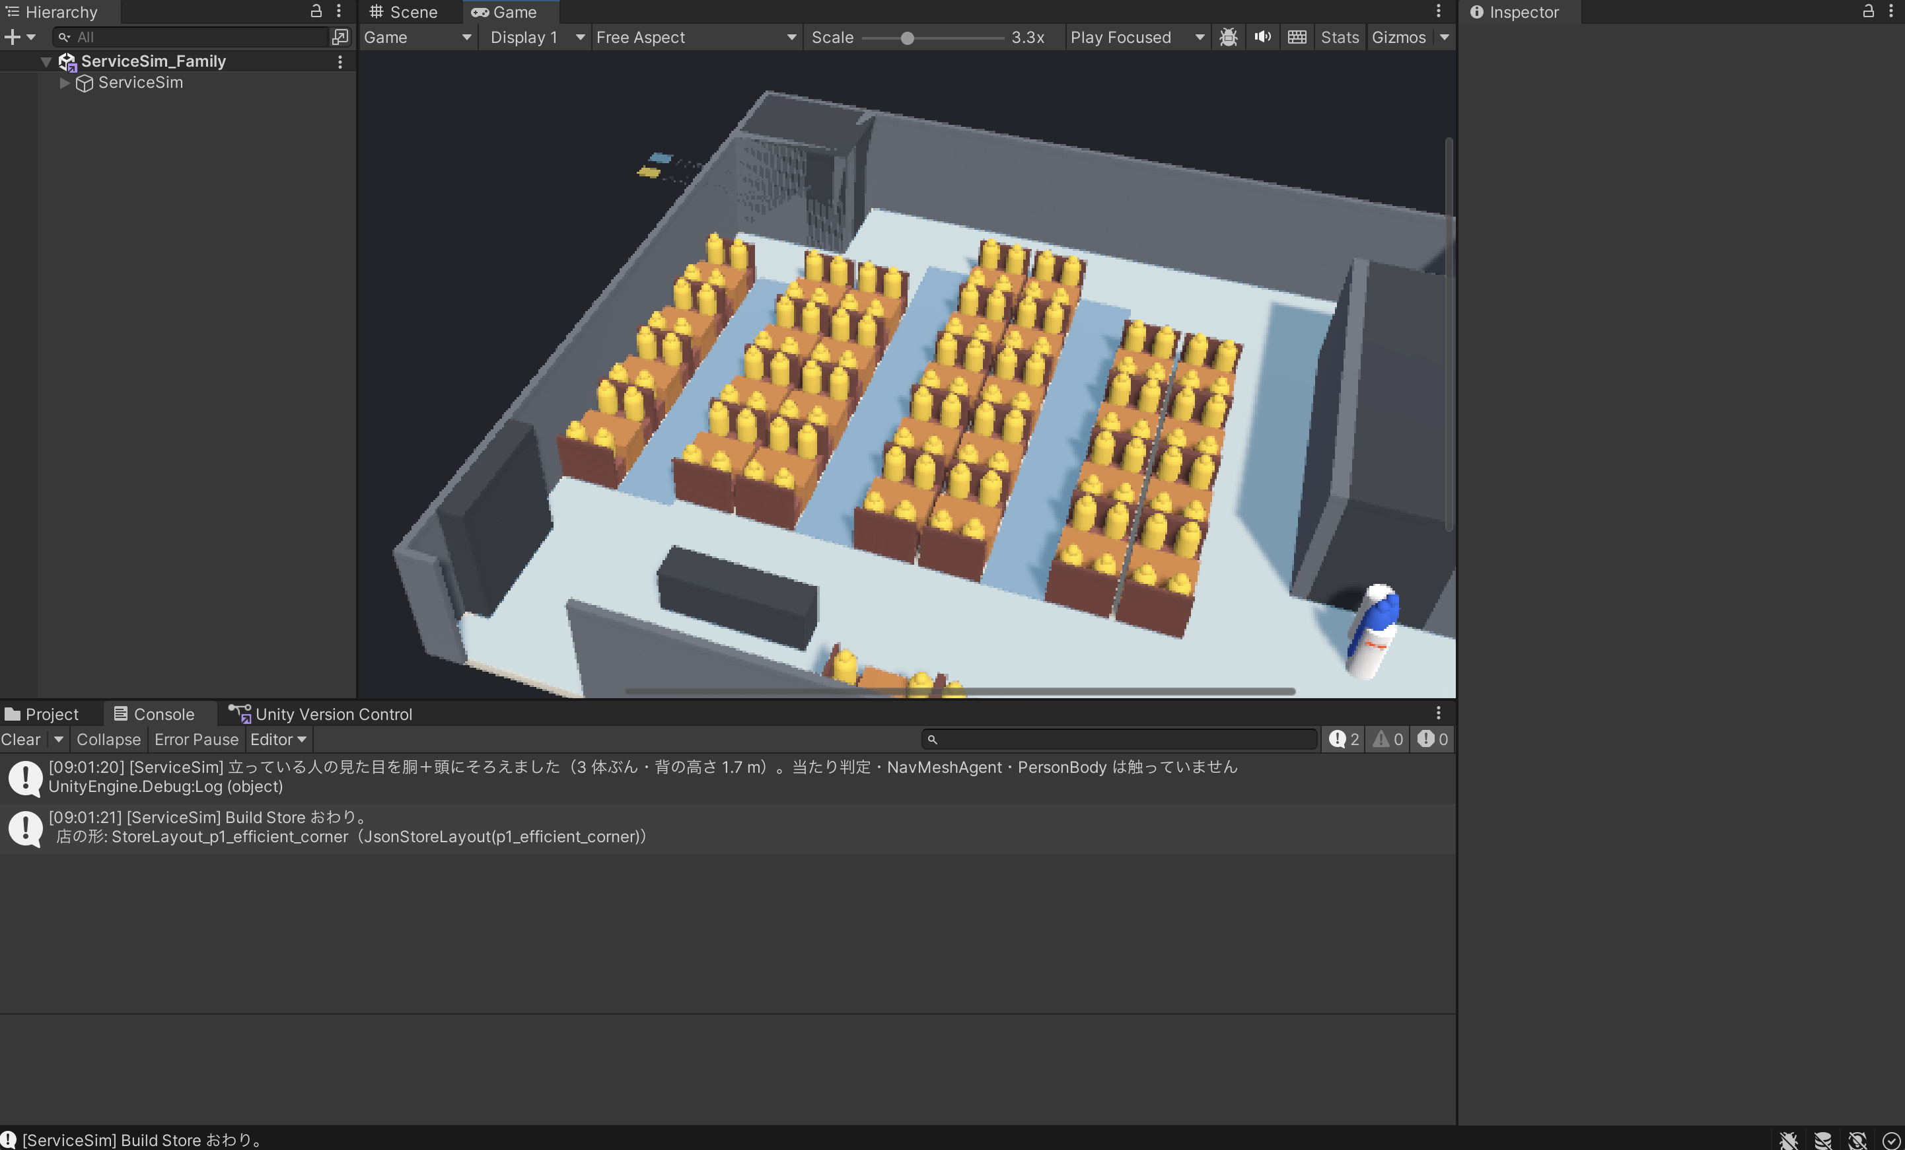Toggle warning message filter showing 0
This screenshot has height=1150, width=1905.
(1387, 738)
